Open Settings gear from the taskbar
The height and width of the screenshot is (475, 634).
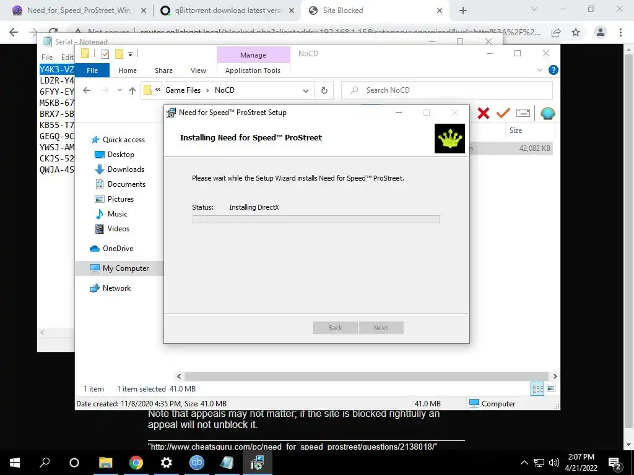click(x=166, y=463)
